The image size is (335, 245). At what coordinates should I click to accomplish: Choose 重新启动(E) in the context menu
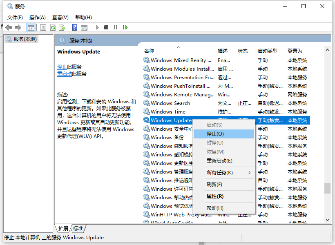[224, 161]
